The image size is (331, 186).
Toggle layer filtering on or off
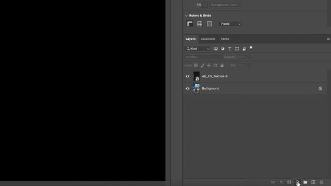coord(251,48)
